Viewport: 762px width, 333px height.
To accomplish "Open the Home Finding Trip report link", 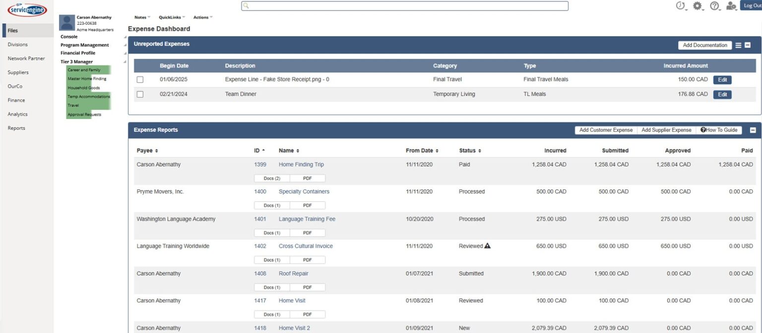I will tap(301, 165).
